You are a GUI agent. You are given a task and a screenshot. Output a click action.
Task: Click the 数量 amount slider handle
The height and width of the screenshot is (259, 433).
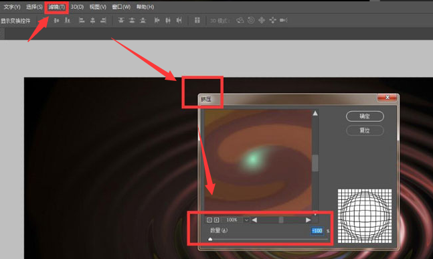pyautogui.click(x=210, y=239)
